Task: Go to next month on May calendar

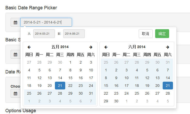Action: tap(91, 47)
